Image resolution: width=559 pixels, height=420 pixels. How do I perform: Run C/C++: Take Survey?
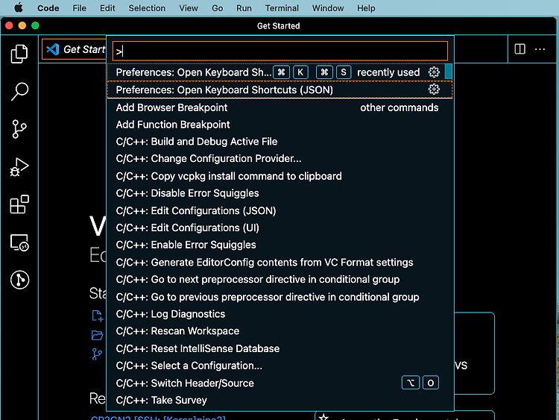click(x=279, y=401)
